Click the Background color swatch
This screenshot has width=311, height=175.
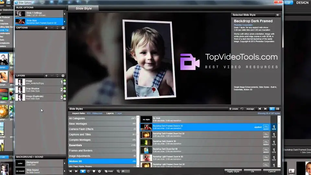[20, 163]
